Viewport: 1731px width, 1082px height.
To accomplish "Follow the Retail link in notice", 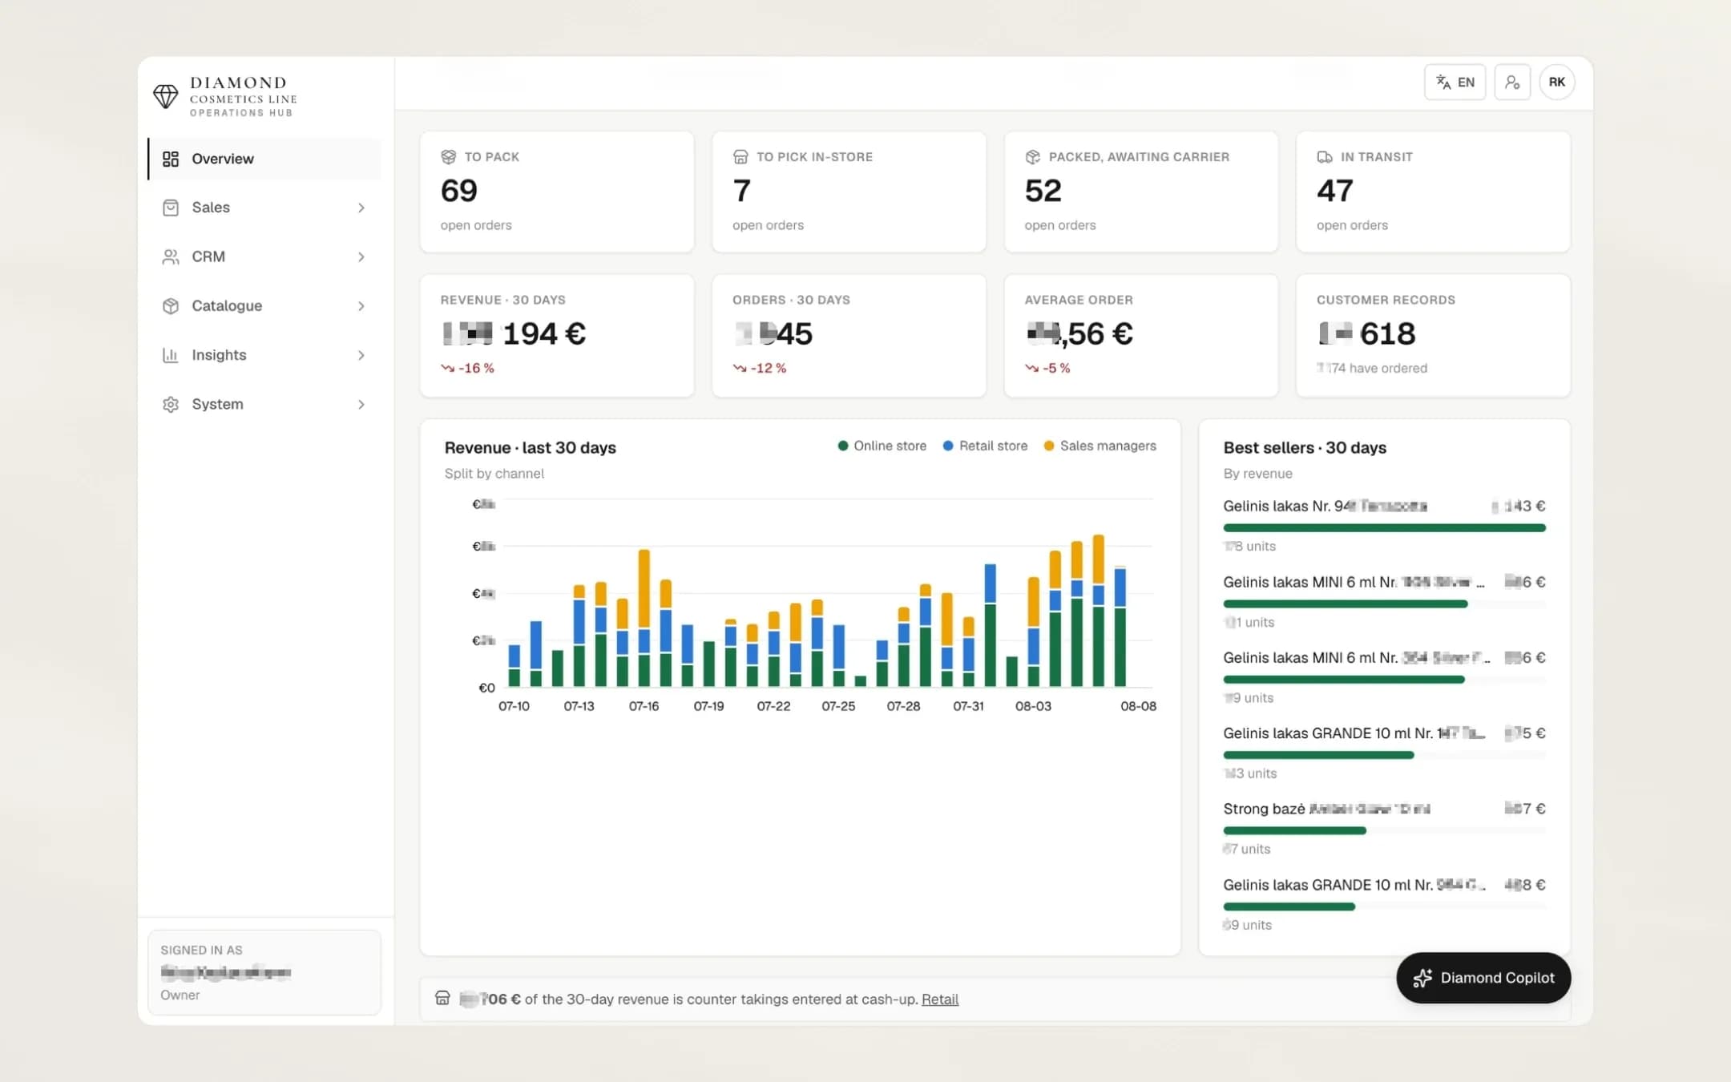I will pos(940,999).
